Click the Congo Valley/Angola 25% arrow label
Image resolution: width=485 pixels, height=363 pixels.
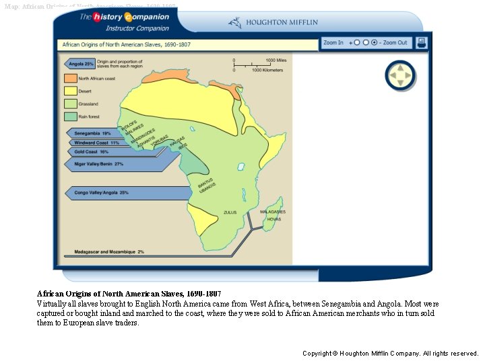(x=101, y=193)
